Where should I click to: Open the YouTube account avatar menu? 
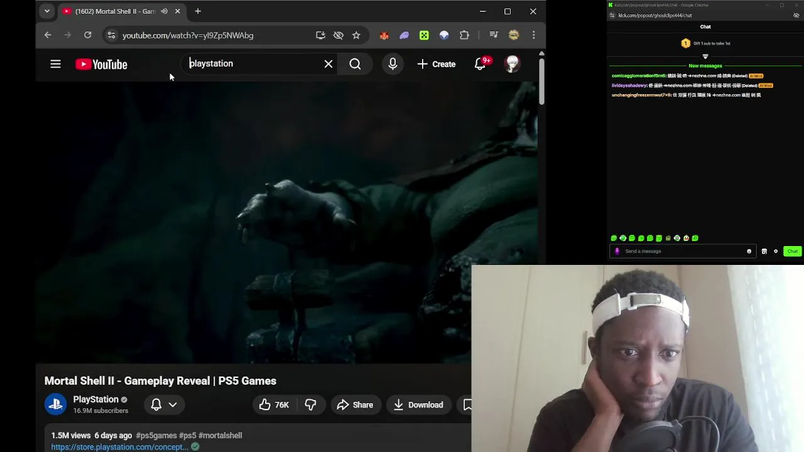click(513, 64)
